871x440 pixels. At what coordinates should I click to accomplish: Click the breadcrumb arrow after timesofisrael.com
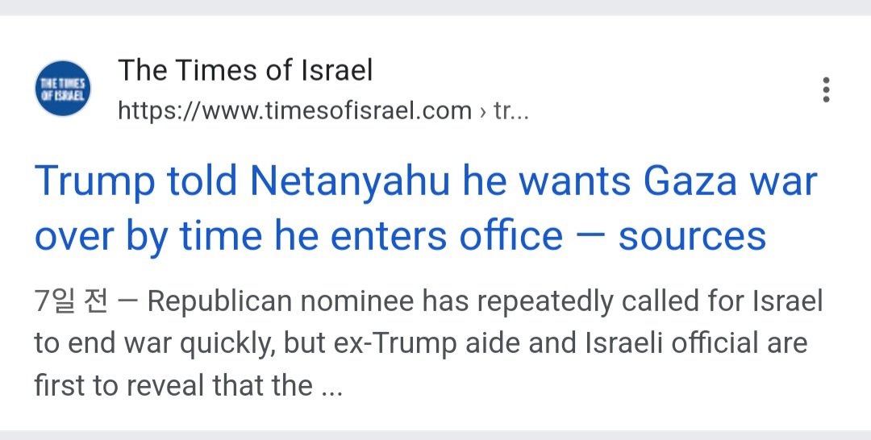pos(482,111)
